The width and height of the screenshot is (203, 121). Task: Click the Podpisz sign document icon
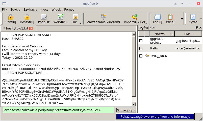(44, 17)
